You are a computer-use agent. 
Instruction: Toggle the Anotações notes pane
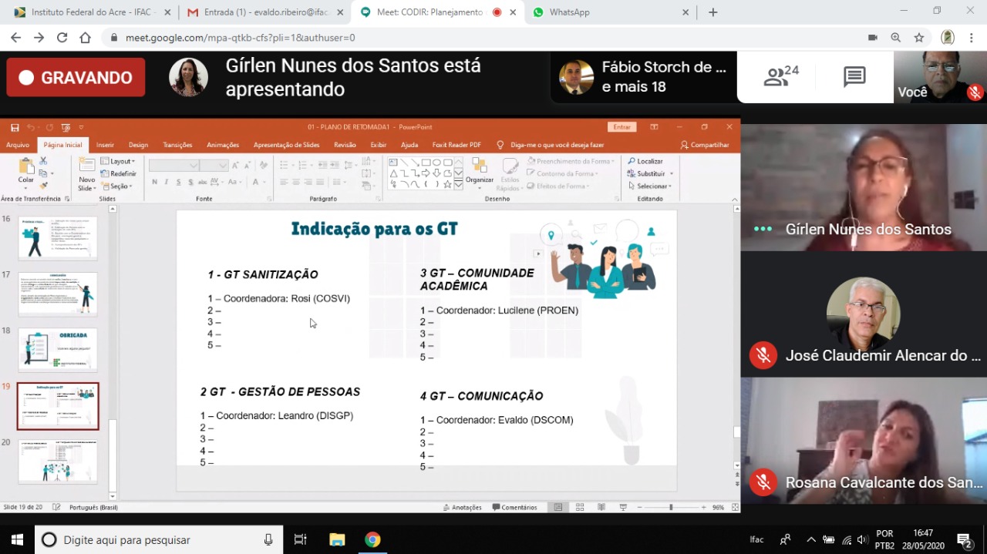pos(463,508)
